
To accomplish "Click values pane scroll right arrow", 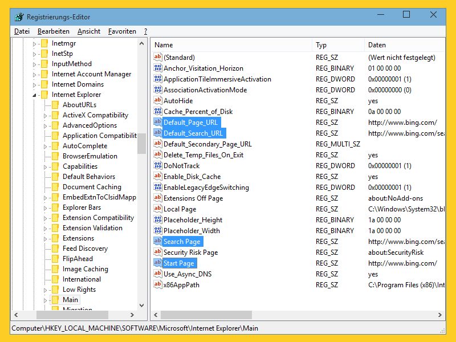I will [439, 315].
